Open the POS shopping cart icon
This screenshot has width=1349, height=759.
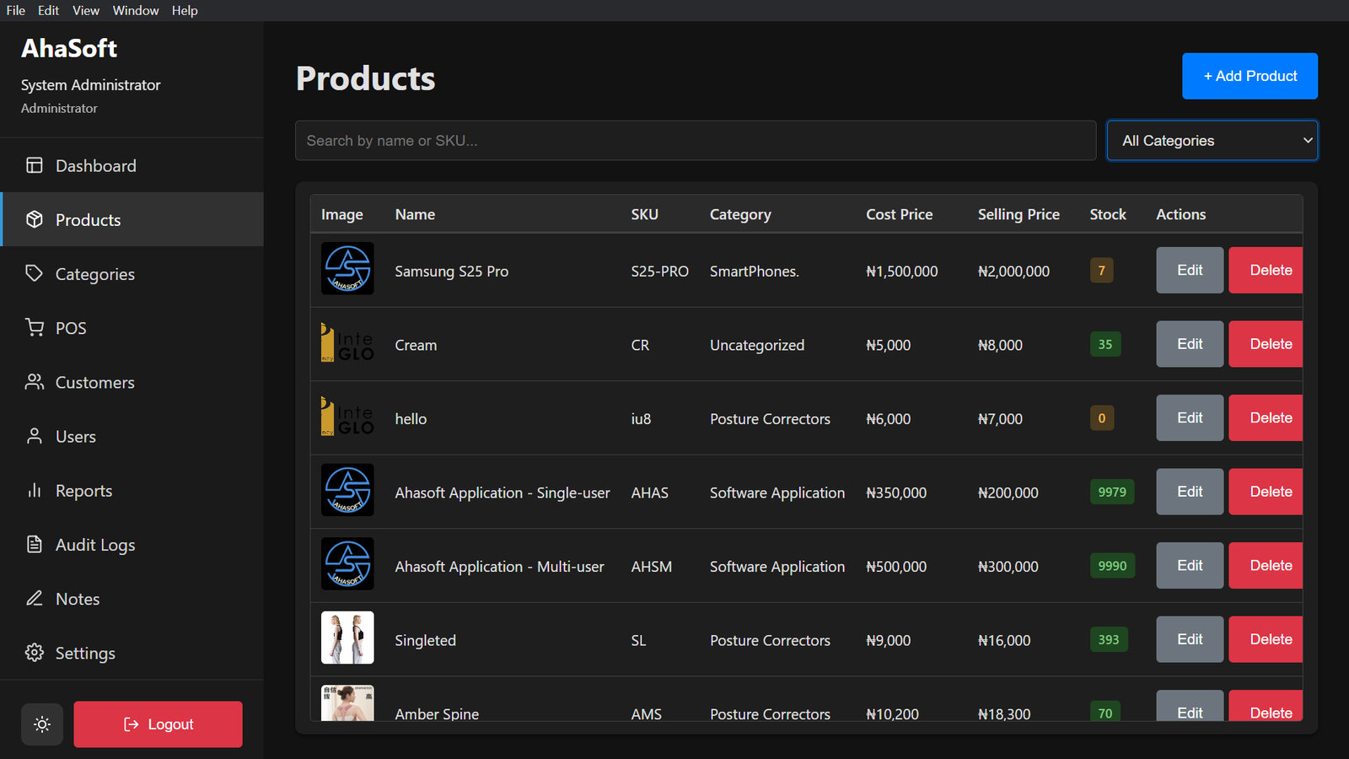[x=35, y=327]
